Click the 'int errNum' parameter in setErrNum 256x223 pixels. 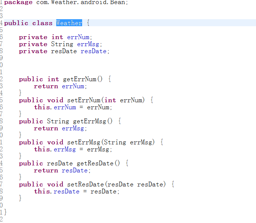(x=124, y=100)
